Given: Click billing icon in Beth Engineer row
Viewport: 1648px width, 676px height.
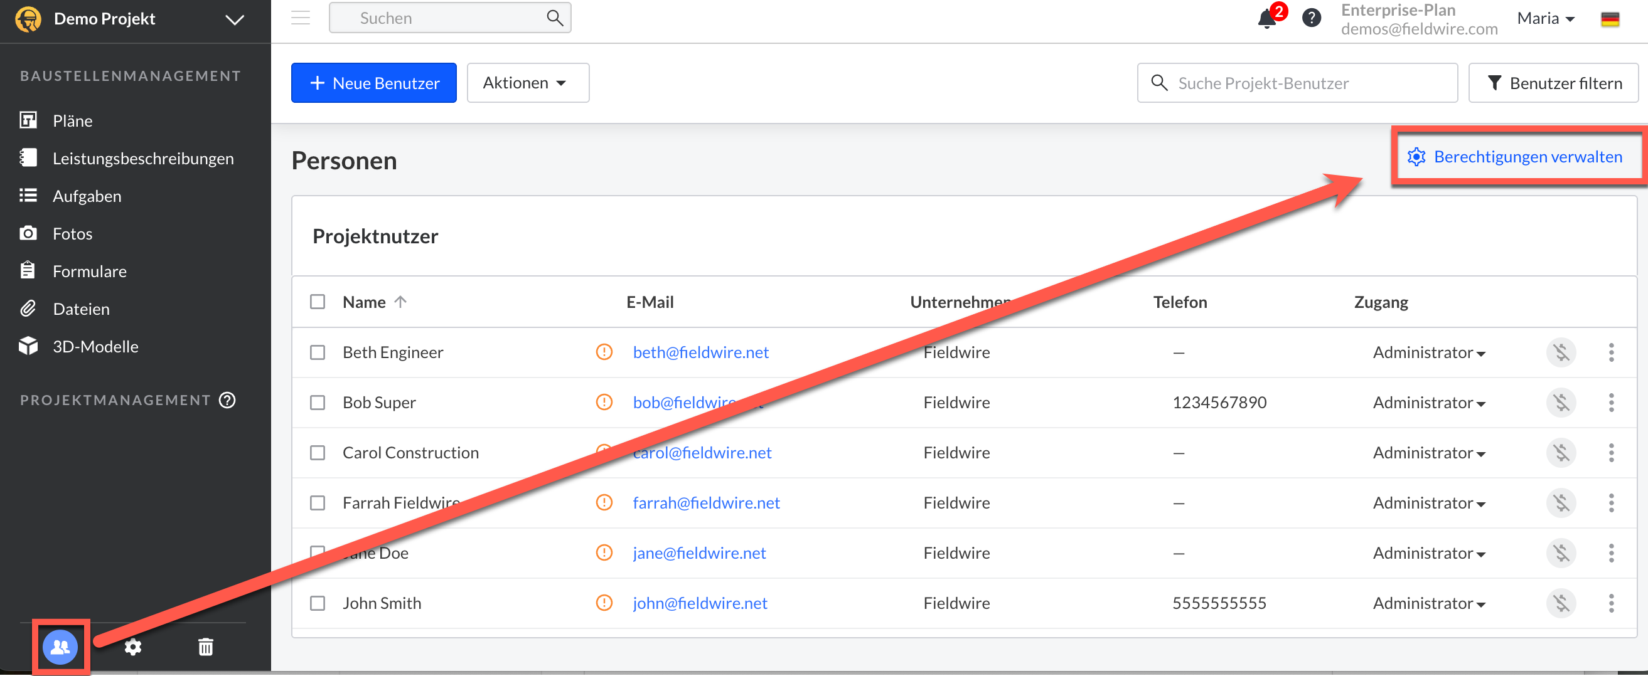Looking at the screenshot, I should [x=1561, y=352].
